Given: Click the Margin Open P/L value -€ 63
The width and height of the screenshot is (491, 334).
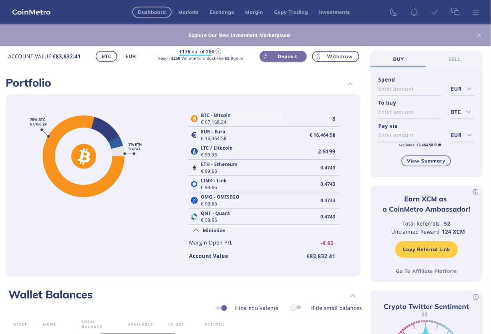Looking at the screenshot, I should (x=327, y=243).
